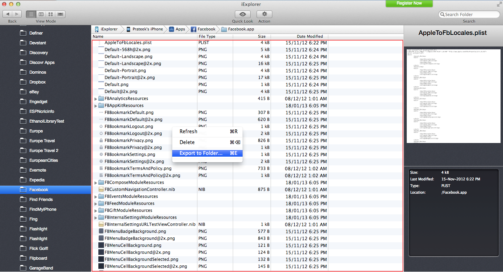Screen dimensions: 503x272
Task: Open the Action gear menu
Action: pyautogui.click(x=264, y=14)
